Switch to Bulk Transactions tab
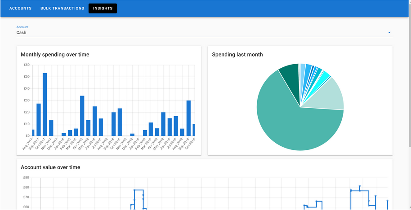411x210 pixels. [x=62, y=9]
